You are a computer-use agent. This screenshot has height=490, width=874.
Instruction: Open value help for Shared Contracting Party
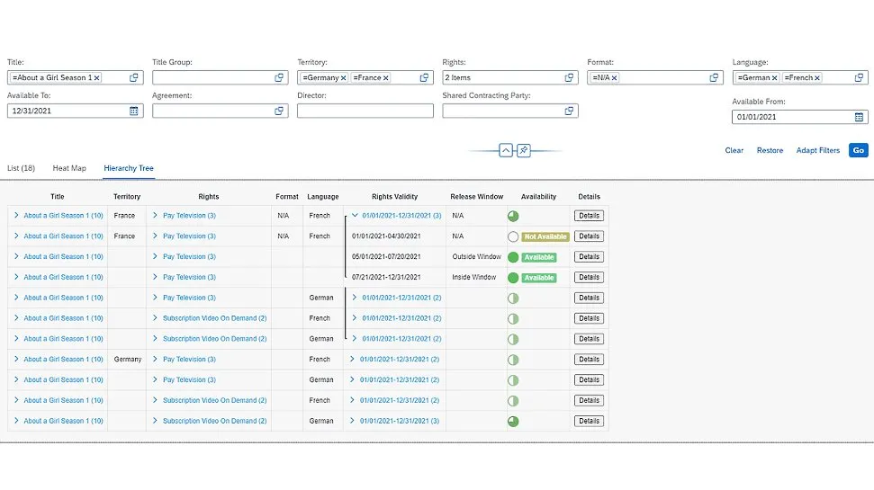point(570,111)
